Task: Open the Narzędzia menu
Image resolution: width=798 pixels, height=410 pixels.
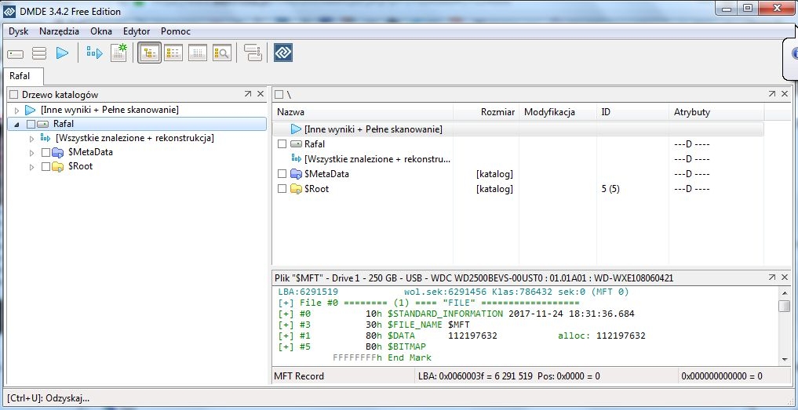Action: point(59,31)
